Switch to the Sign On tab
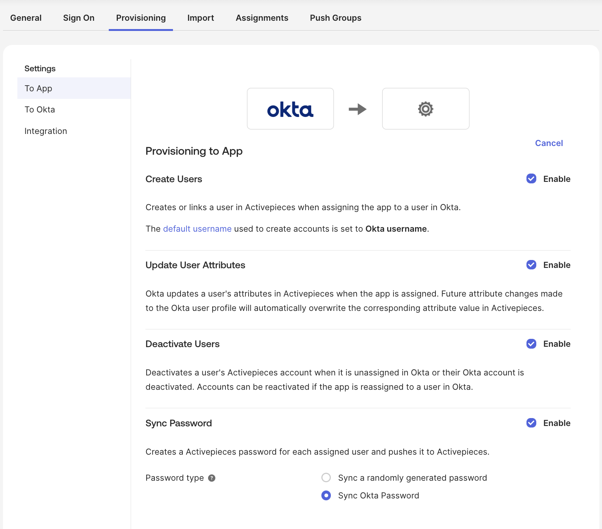Image resolution: width=602 pixels, height=529 pixels. pos(79,18)
